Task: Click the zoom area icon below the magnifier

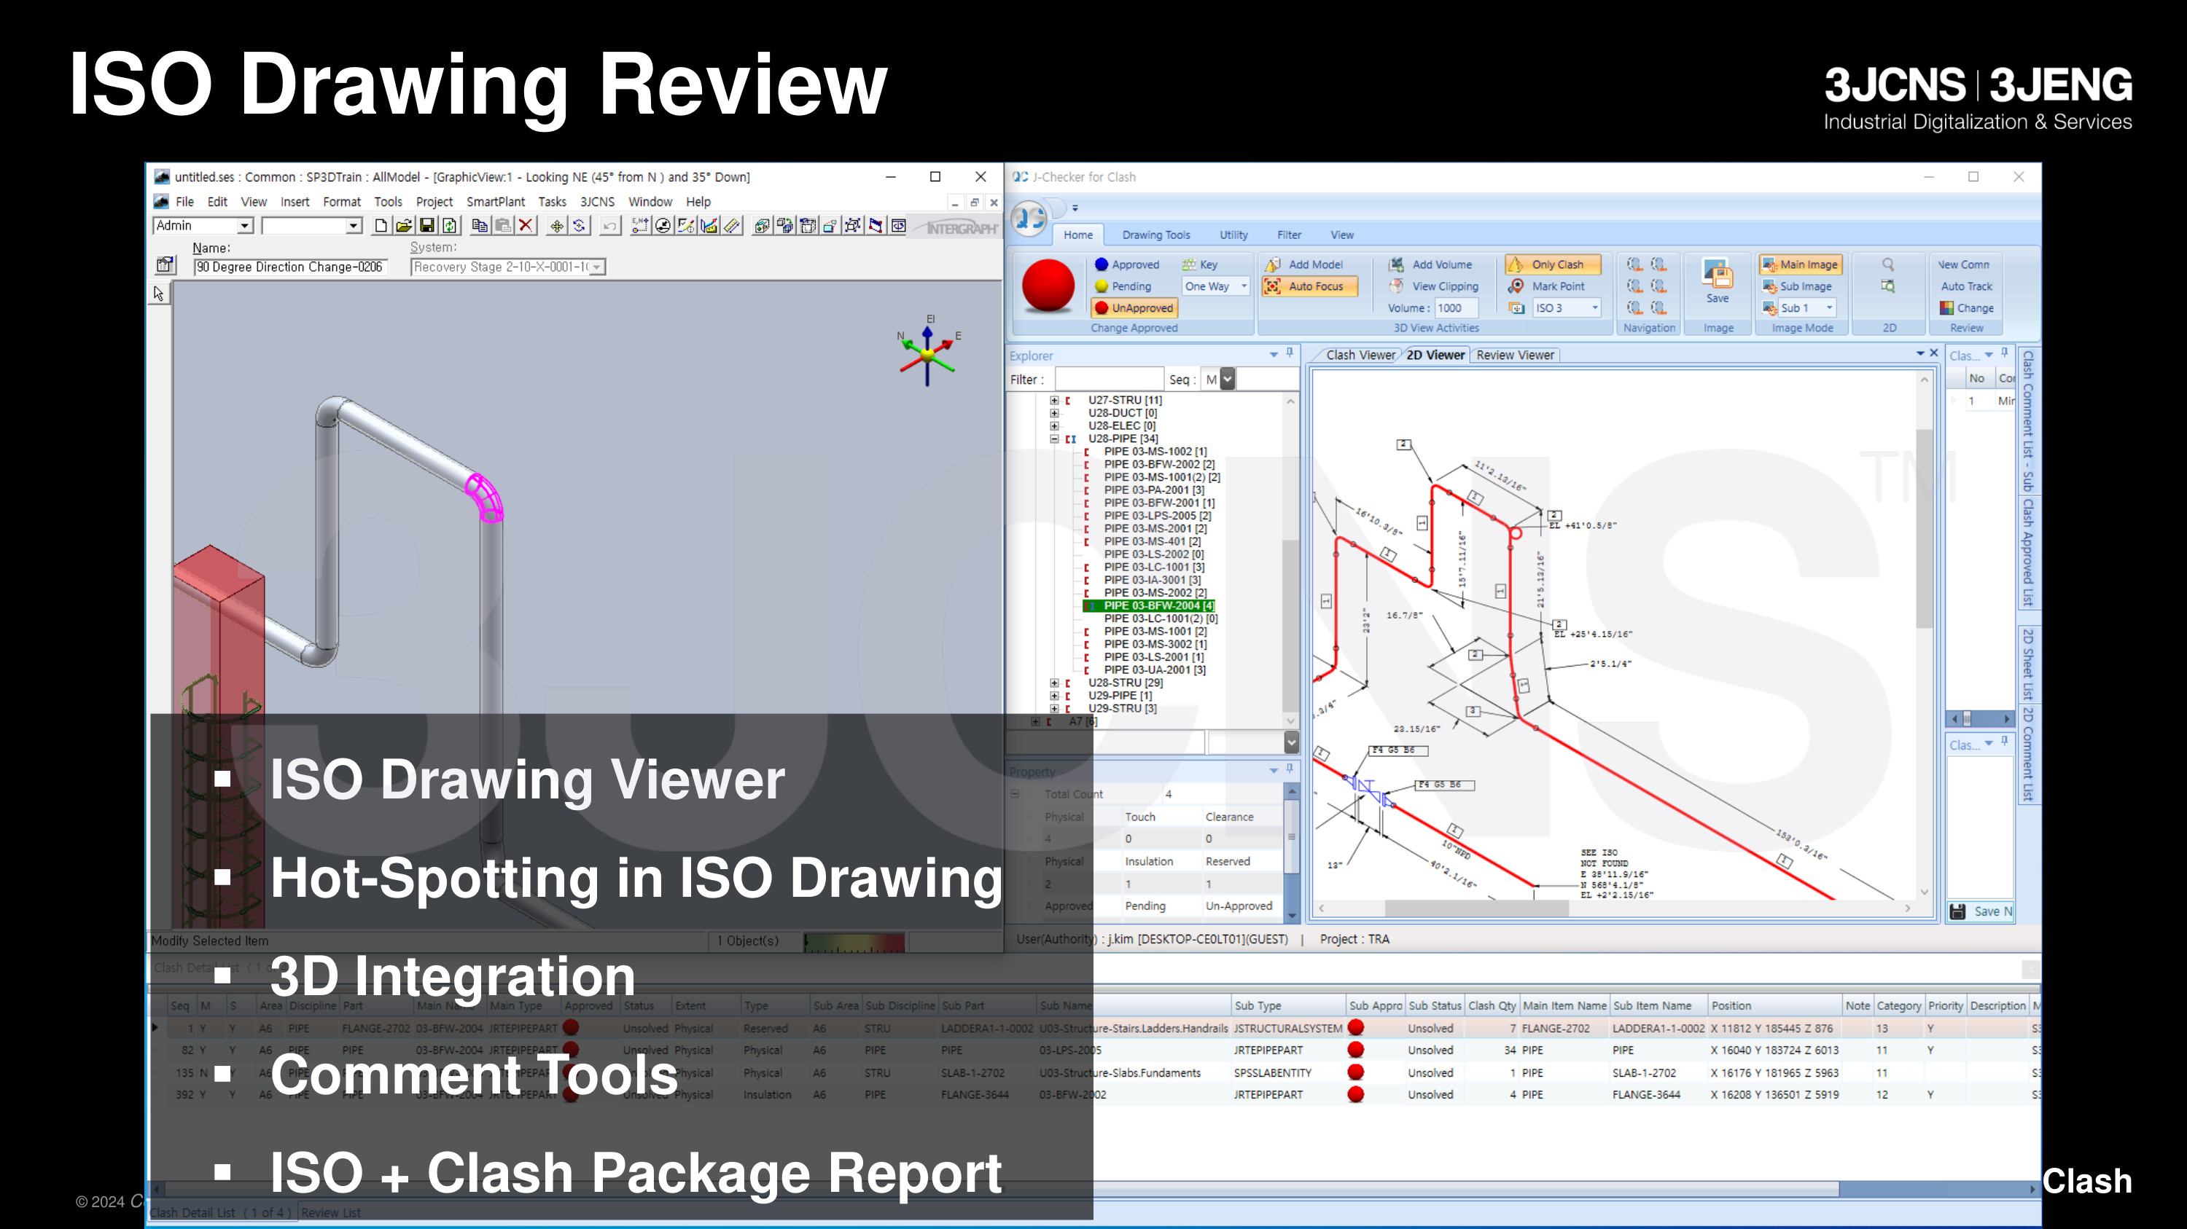Action: (x=1888, y=287)
